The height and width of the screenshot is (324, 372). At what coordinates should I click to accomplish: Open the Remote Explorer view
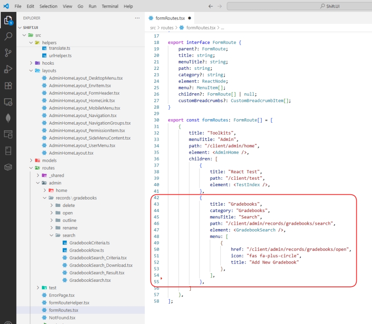[8, 102]
